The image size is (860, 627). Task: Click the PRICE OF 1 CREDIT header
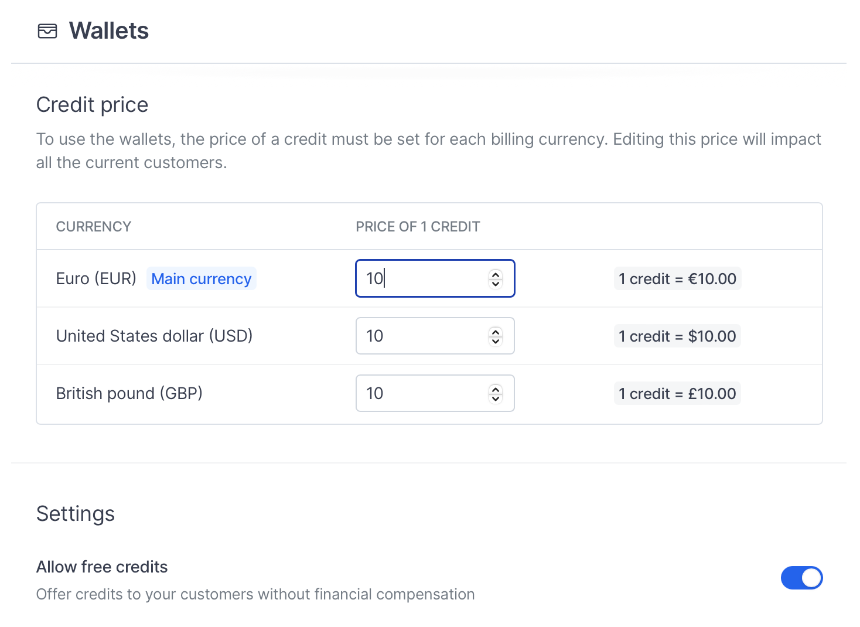pos(418,227)
